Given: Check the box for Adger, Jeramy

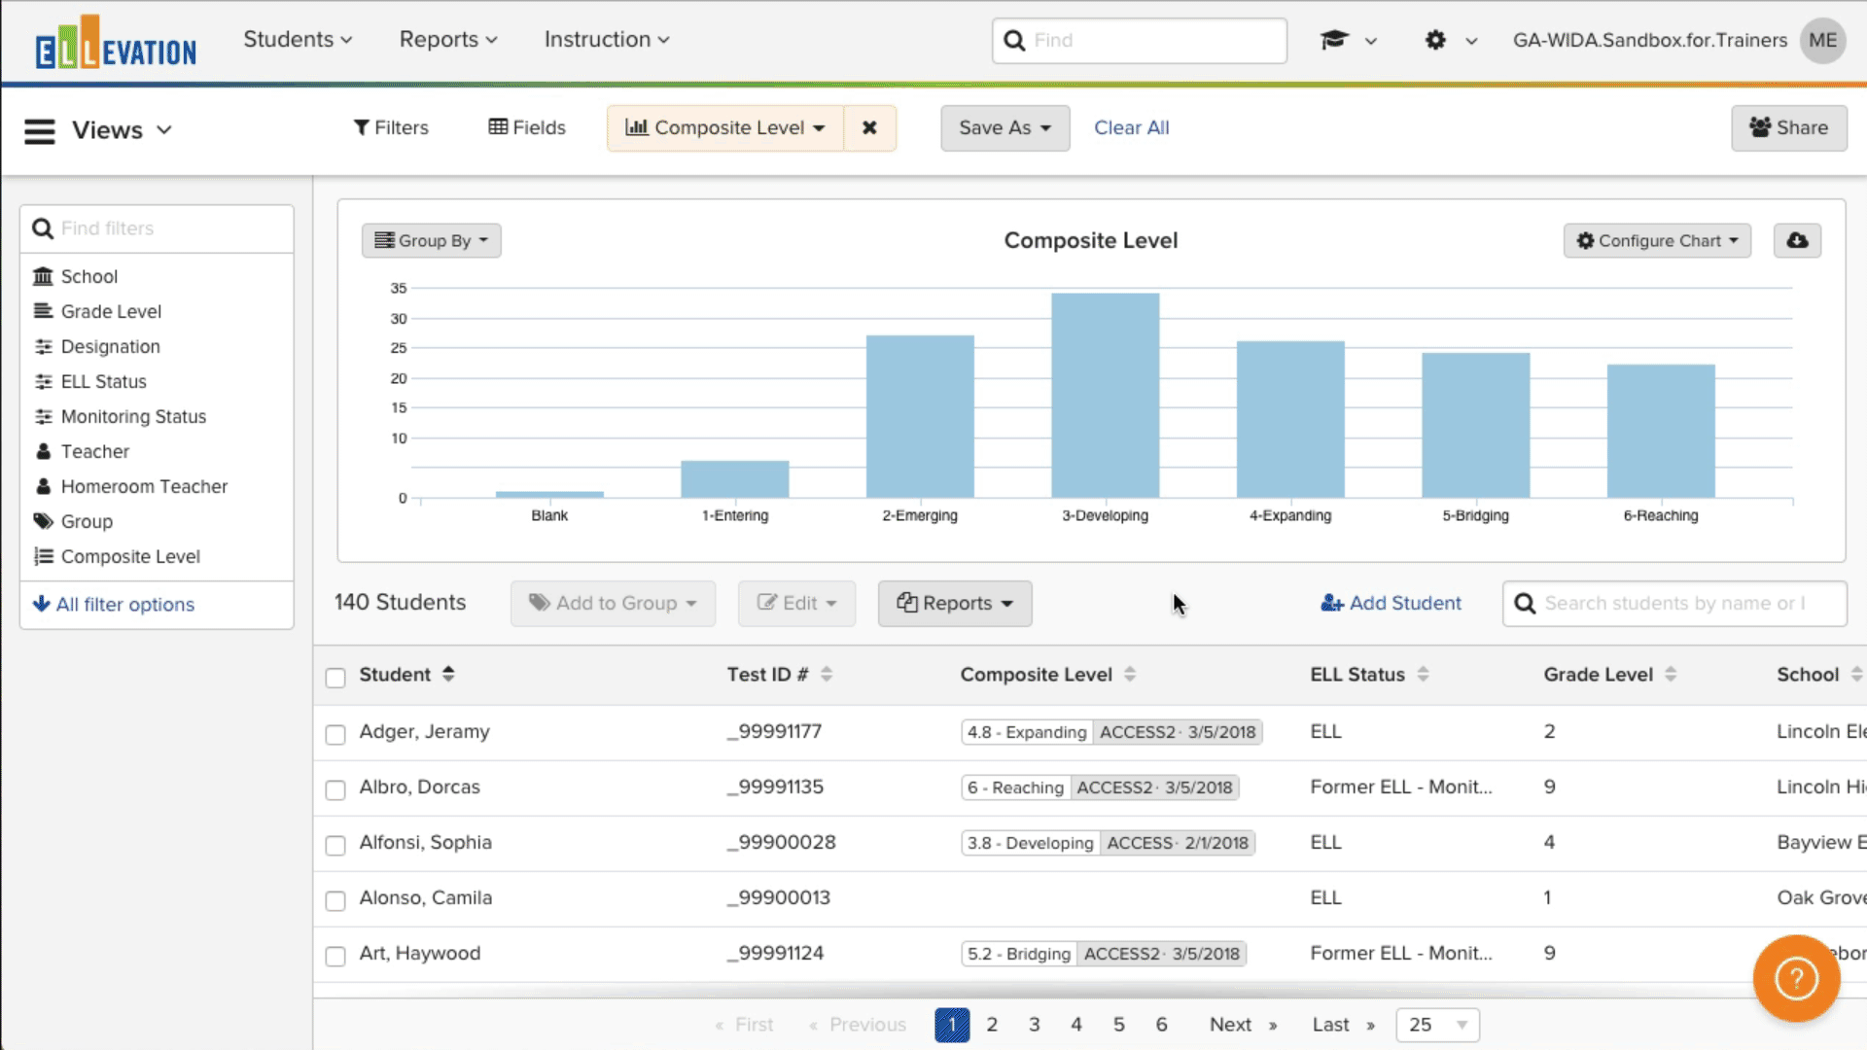Looking at the screenshot, I should coord(335,734).
